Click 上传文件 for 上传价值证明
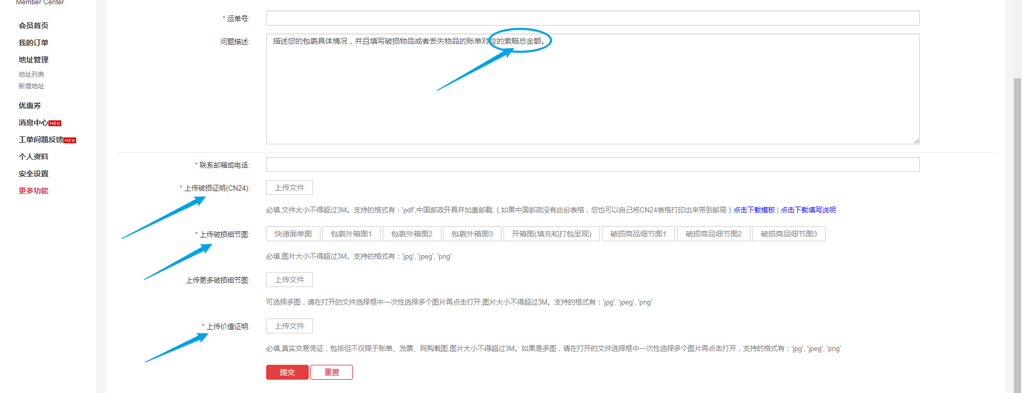Viewport: 1022px width, 393px height. click(x=290, y=326)
